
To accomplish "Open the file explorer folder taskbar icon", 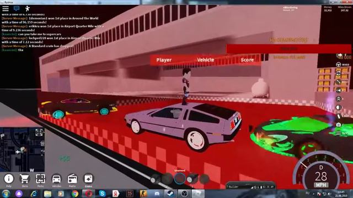I will (x=47, y=194).
